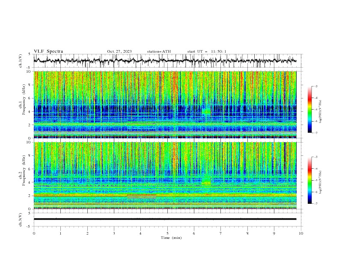Click the ch.1 voltage waveform trace
339x262 pixels.
tap(165, 61)
